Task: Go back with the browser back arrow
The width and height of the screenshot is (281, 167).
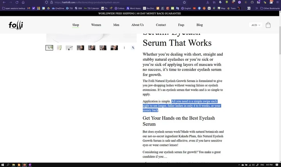Action: coord(4,2)
